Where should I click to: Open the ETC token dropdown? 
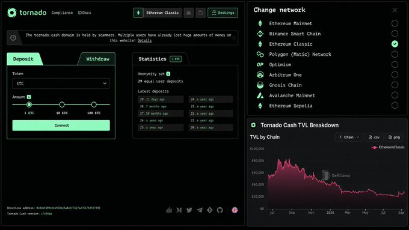[x=61, y=83]
